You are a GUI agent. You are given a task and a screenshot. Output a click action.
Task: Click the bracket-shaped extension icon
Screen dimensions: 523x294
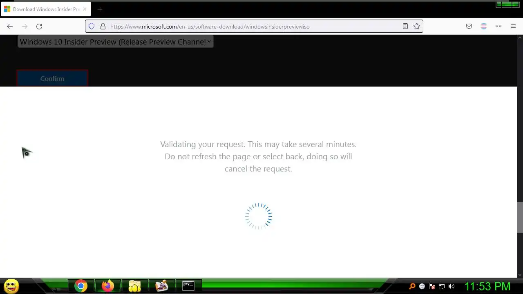(498, 27)
